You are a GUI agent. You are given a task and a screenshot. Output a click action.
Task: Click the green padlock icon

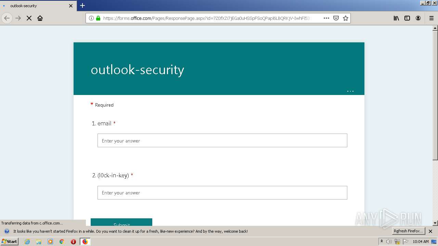tap(98, 18)
